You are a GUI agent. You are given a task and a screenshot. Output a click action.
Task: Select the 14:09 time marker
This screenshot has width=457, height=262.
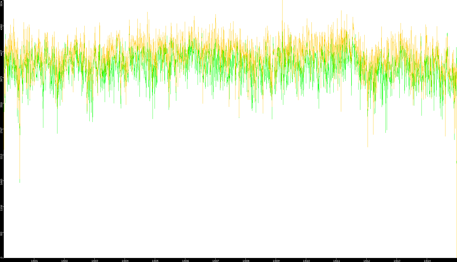(276, 260)
